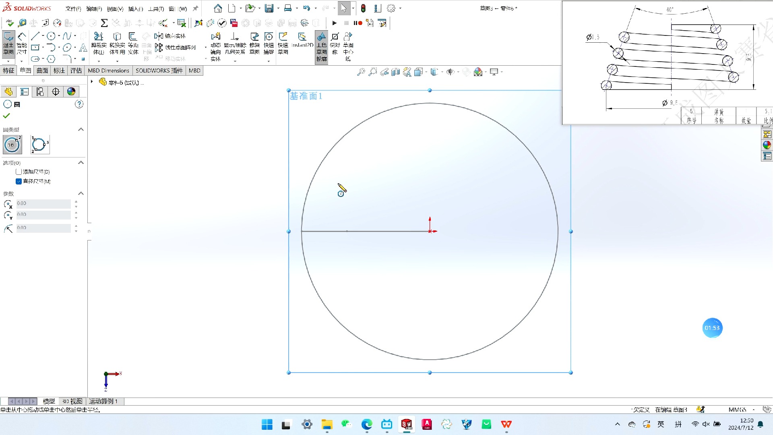
Task: Select the Circle sketch tool in ribbon
Action: [51, 36]
